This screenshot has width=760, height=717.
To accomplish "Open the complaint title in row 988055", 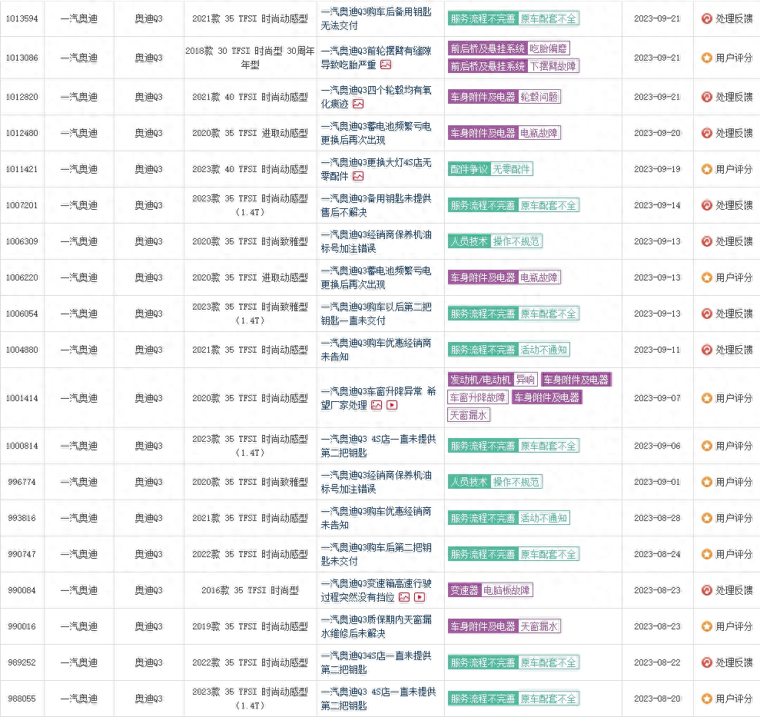I will (378, 699).
